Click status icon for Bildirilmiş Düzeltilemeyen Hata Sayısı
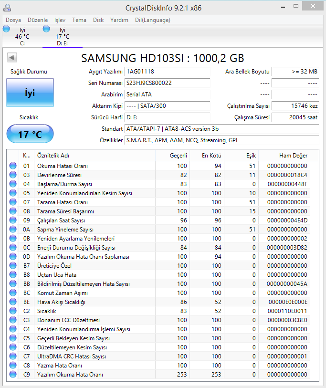The width and height of the screenshot is (326, 388). (13, 284)
